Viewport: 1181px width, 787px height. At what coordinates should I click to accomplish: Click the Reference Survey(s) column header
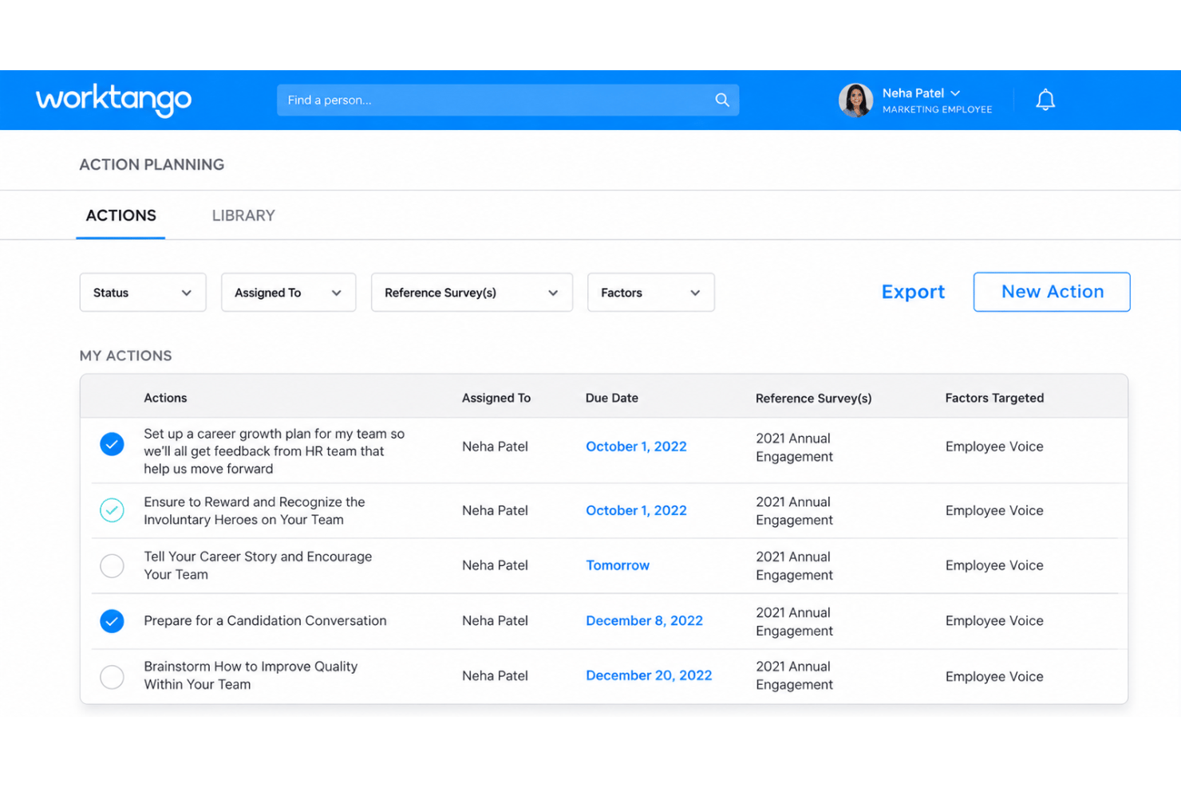click(813, 398)
